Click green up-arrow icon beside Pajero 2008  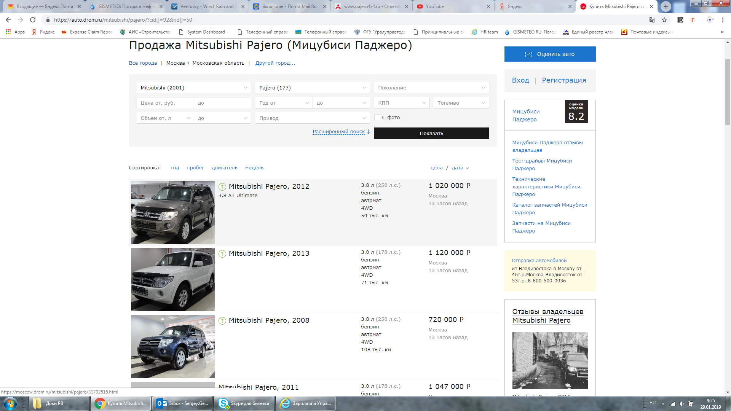point(222,321)
